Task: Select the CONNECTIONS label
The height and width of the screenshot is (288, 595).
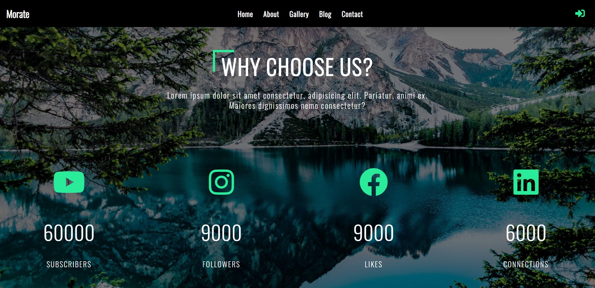Action: click(526, 264)
